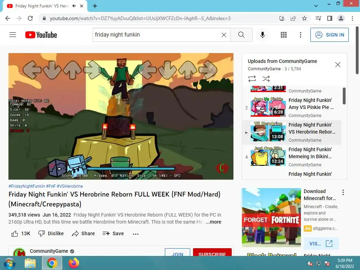Viewport: 360px width, 270px height.
Task: Click the browser address bar URL
Action: tap(140, 18)
